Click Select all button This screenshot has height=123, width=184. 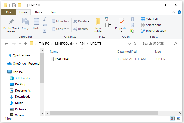click(x=149, y=19)
